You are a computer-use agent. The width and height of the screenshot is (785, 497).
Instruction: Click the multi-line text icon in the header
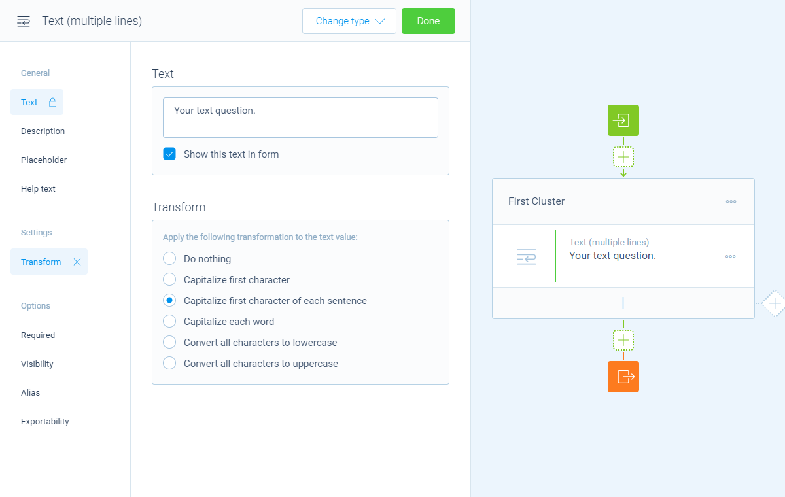click(24, 21)
